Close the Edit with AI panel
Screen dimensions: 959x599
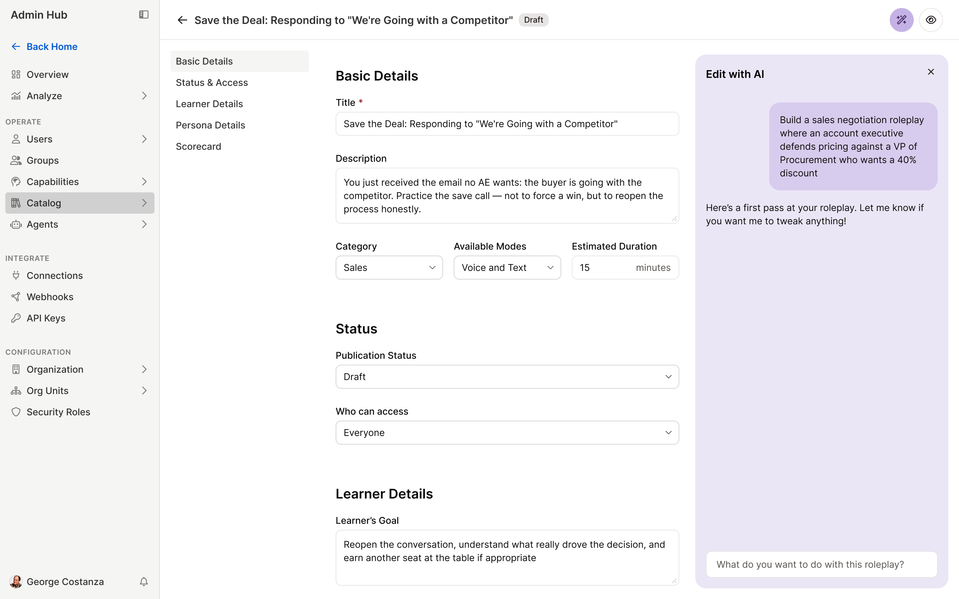[x=931, y=72]
